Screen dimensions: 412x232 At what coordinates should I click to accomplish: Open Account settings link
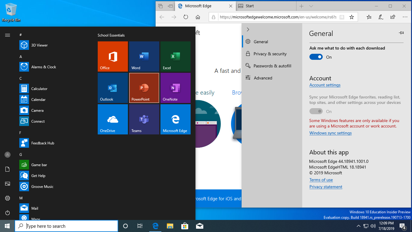tap(325, 85)
